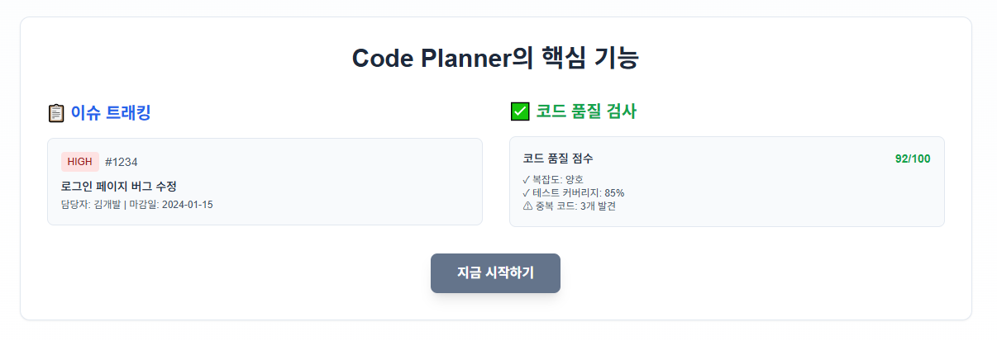Click issue number #1234
The width and height of the screenshot is (997, 341).
[122, 162]
